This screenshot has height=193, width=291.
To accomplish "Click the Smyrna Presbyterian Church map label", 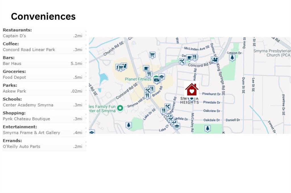I will click(272, 53).
